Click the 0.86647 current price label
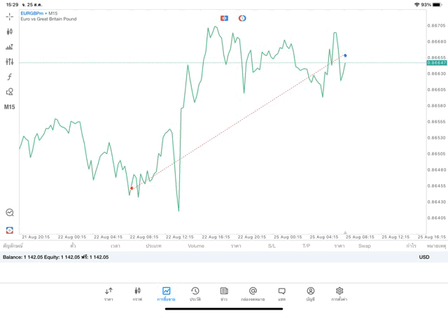The height and width of the screenshot is (313, 448). click(436, 63)
